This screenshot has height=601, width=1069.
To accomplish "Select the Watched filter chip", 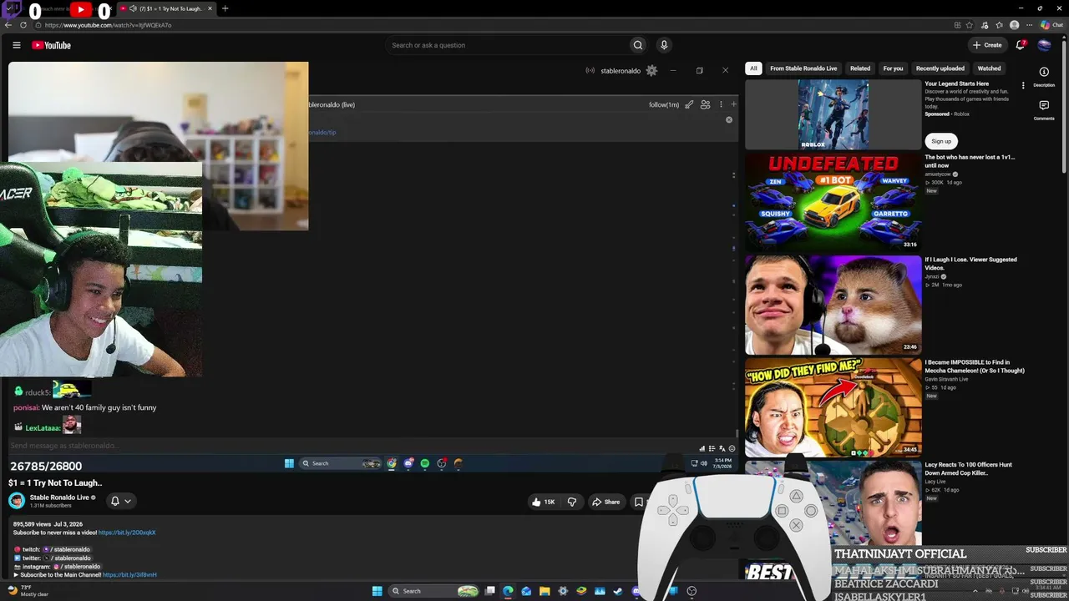I will (989, 68).
